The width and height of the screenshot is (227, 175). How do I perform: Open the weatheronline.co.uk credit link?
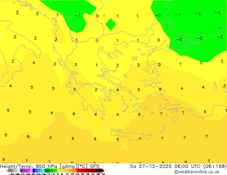197,172
